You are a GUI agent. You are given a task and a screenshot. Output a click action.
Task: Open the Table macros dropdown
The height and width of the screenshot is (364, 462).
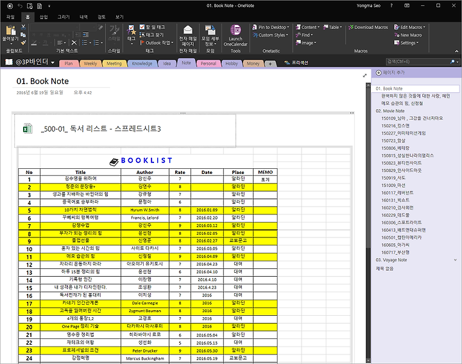[x=333, y=27]
